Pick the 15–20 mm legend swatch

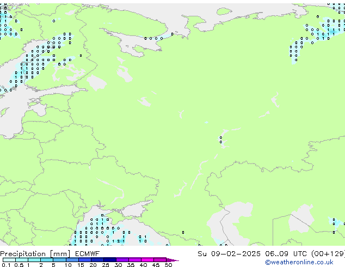pos(84,260)
